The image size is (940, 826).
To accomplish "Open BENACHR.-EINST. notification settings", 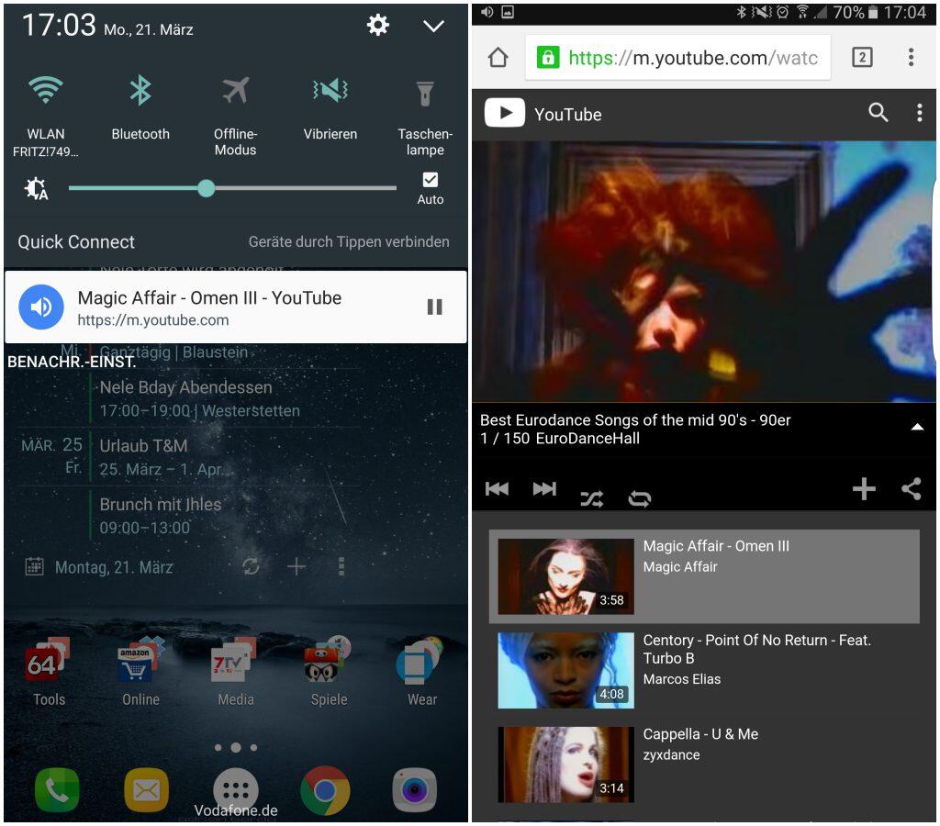I will pos(72,362).
